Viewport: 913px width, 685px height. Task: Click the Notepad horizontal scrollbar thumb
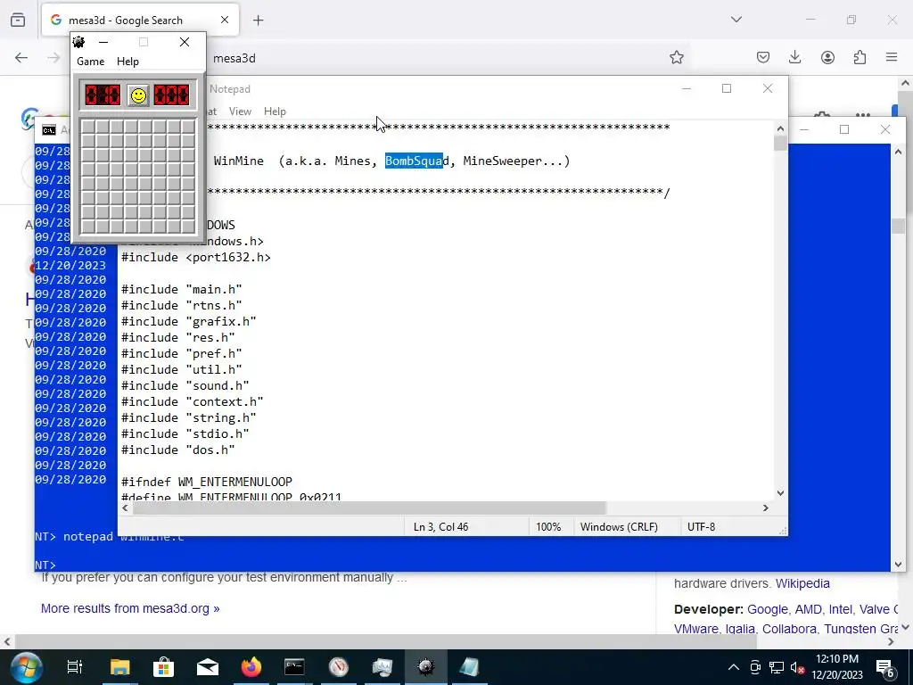368,508
